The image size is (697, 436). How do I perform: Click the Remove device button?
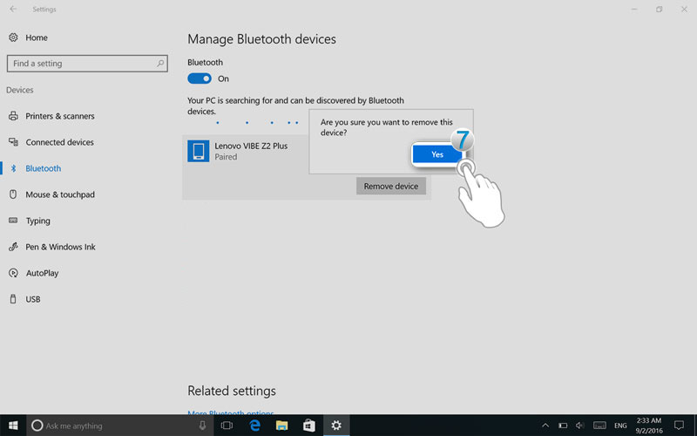coord(390,186)
